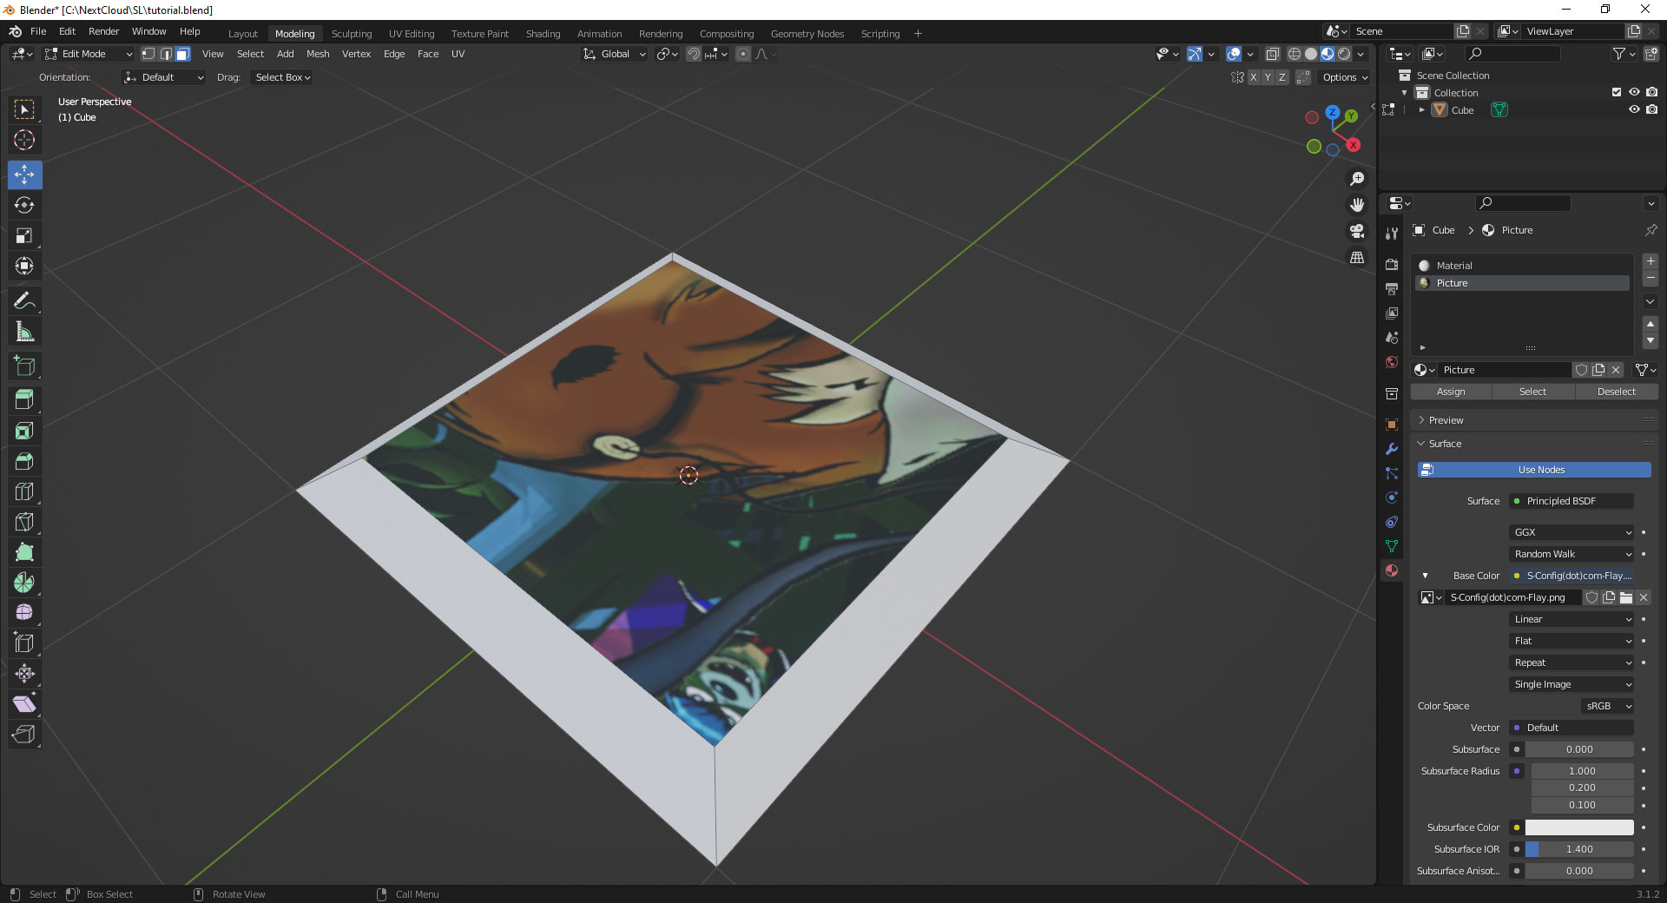This screenshot has height=903, width=1667.
Task: Activate the Move tool
Action: click(x=24, y=175)
